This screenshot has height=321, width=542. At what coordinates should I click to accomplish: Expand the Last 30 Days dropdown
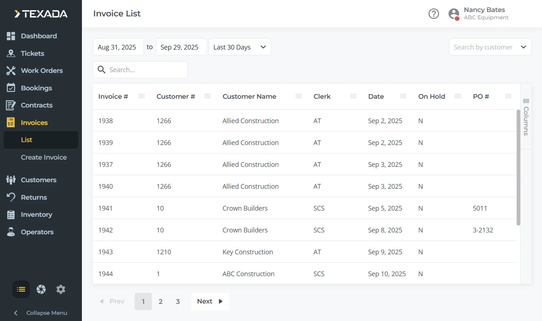240,47
